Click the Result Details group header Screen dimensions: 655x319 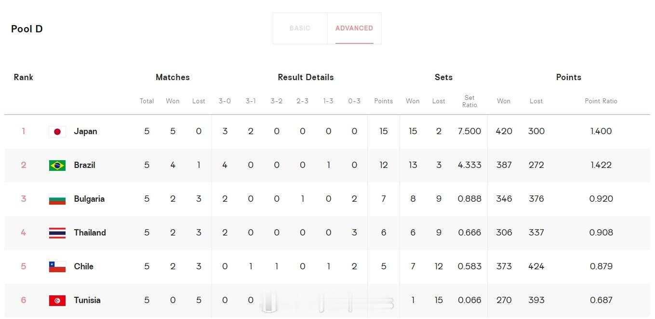pos(306,77)
